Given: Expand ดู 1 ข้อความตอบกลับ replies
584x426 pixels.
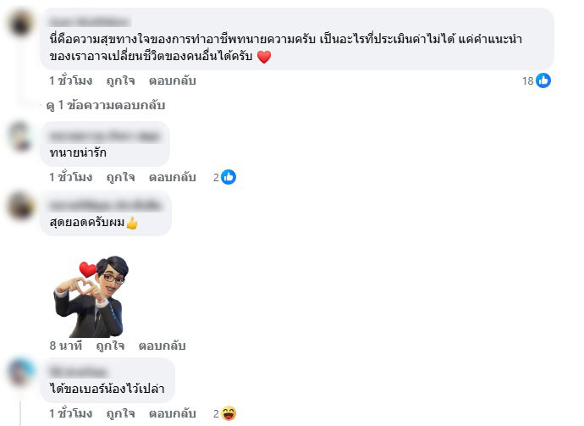Looking at the screenshot, I should tap(106, 106).
